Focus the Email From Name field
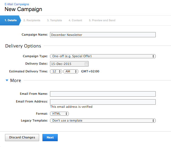This screenshot has width=171, height=147. pos(103,94)
